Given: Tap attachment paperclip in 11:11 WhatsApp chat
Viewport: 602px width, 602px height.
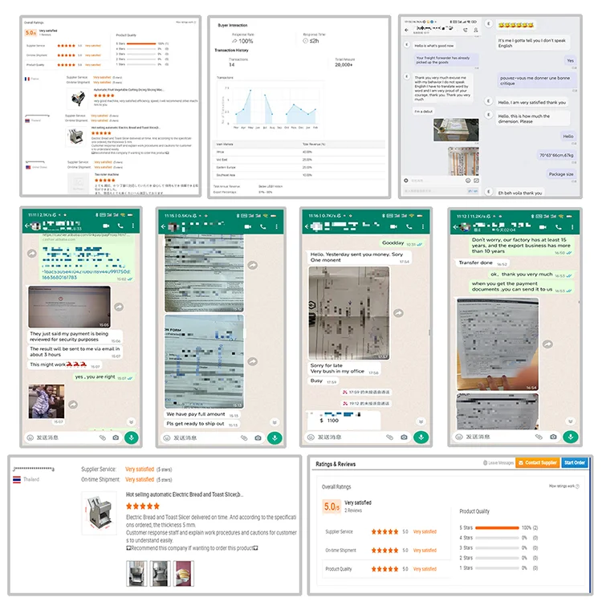Looking at the screenshot, I should (x=103, y=437).
